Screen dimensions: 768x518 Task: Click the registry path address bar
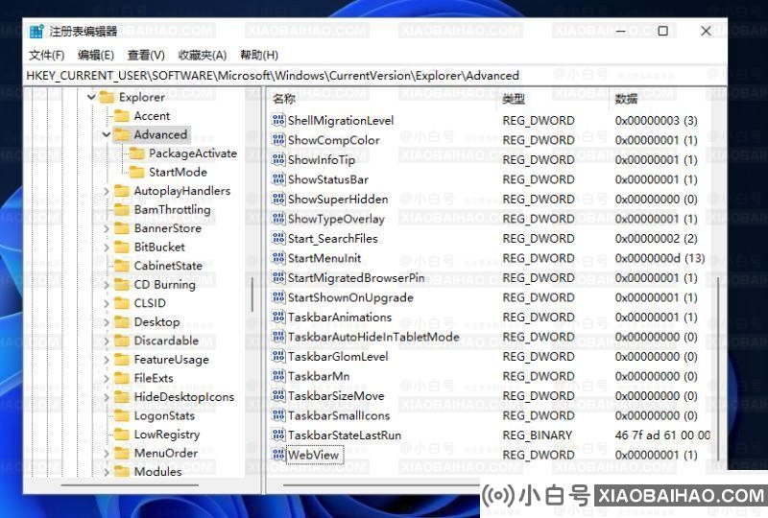click(374, 76)
